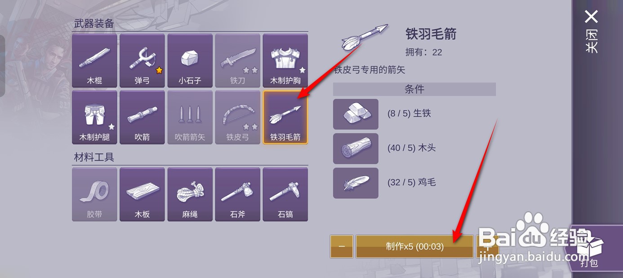Choose the 胶带 tape material
This screenshot has width=623, height=278.
coord(94,195)
